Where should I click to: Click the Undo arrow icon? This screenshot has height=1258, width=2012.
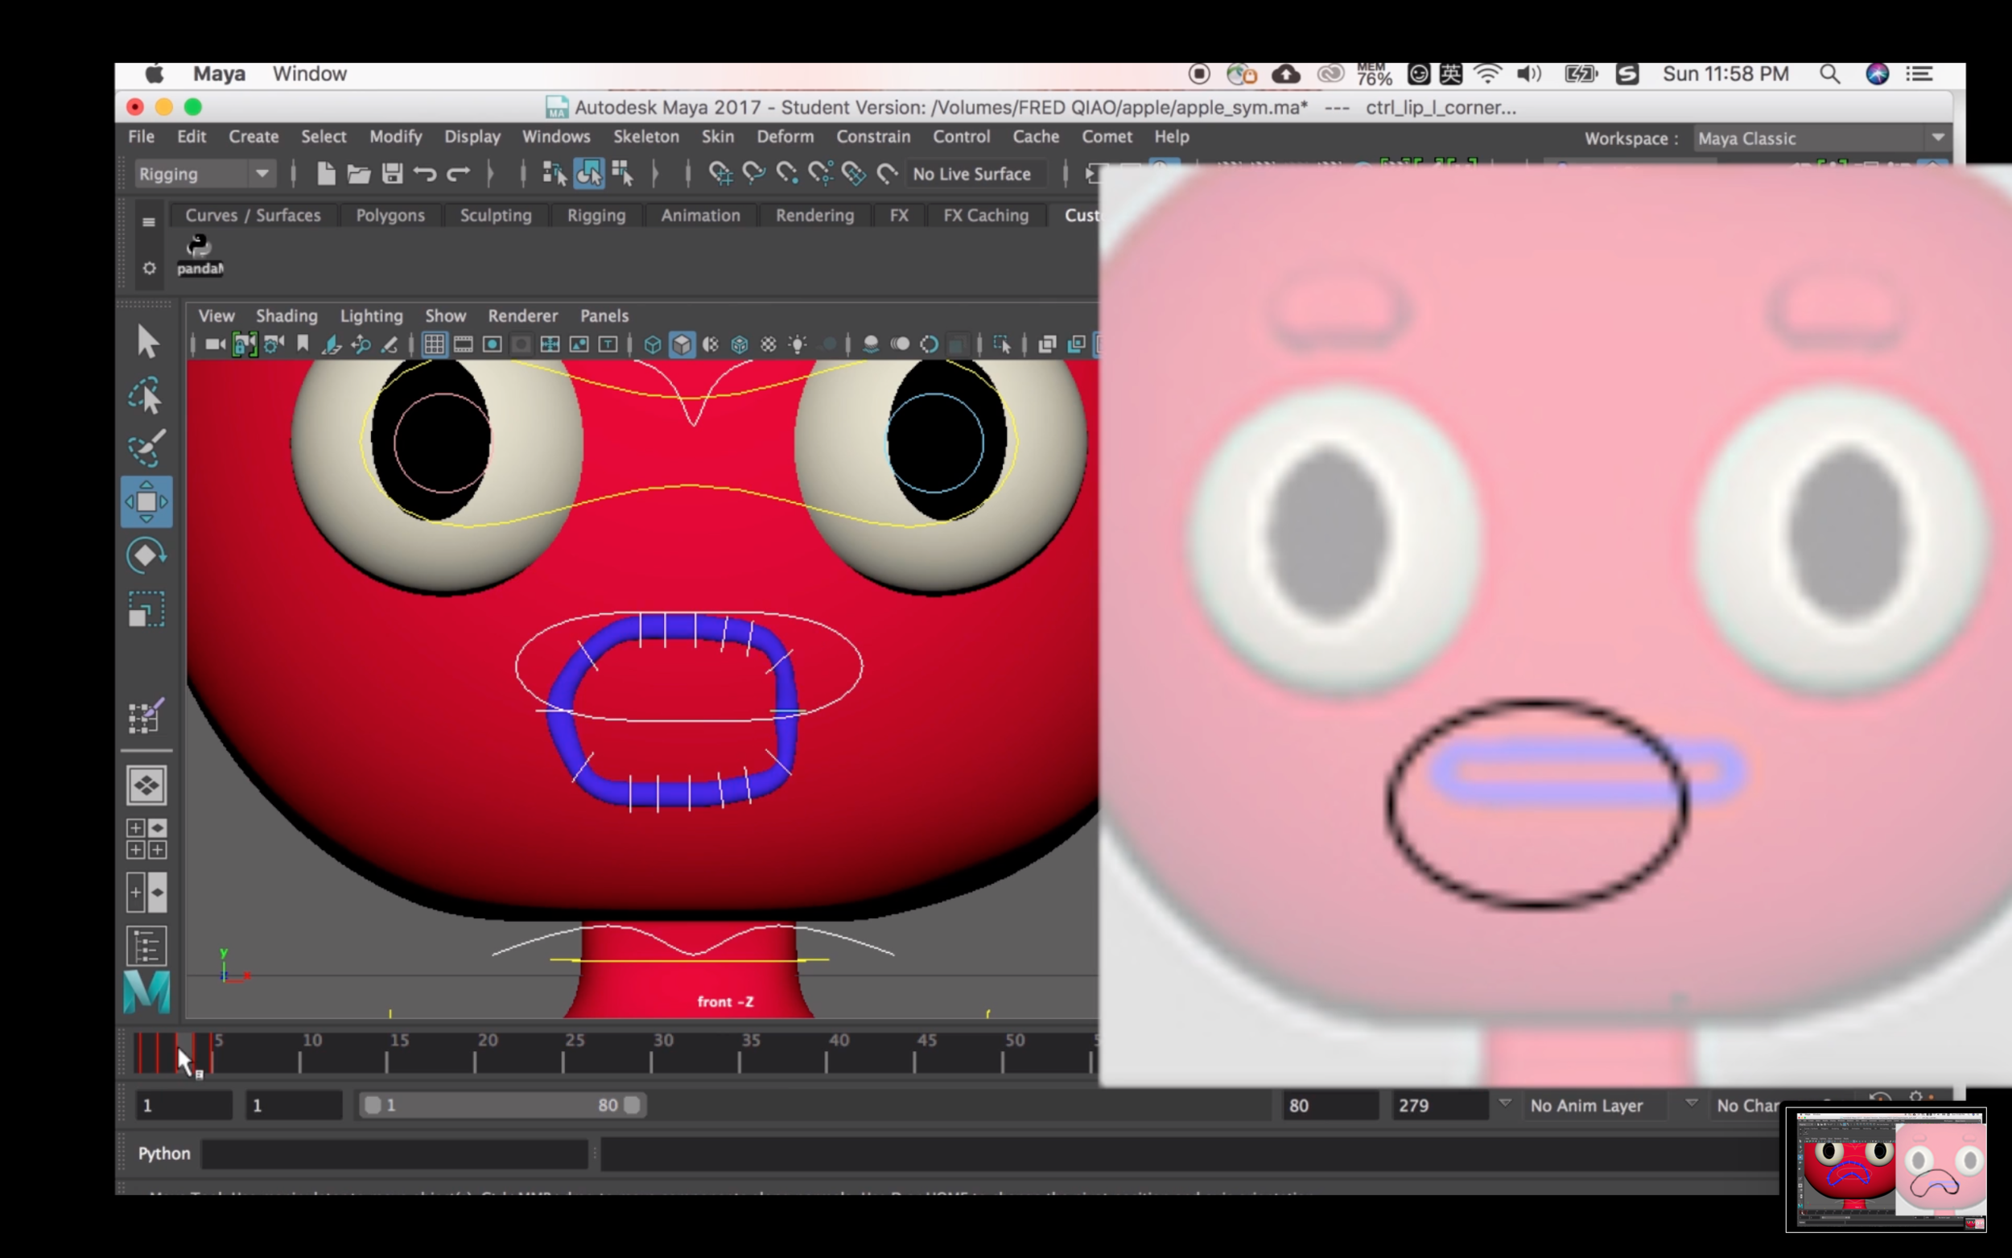click(x=425, y=174)
